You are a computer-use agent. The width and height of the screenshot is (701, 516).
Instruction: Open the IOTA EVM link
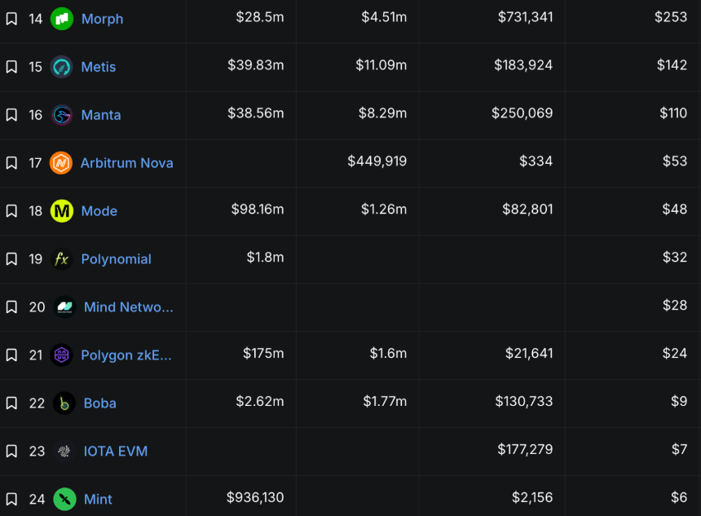coord(116,451)
